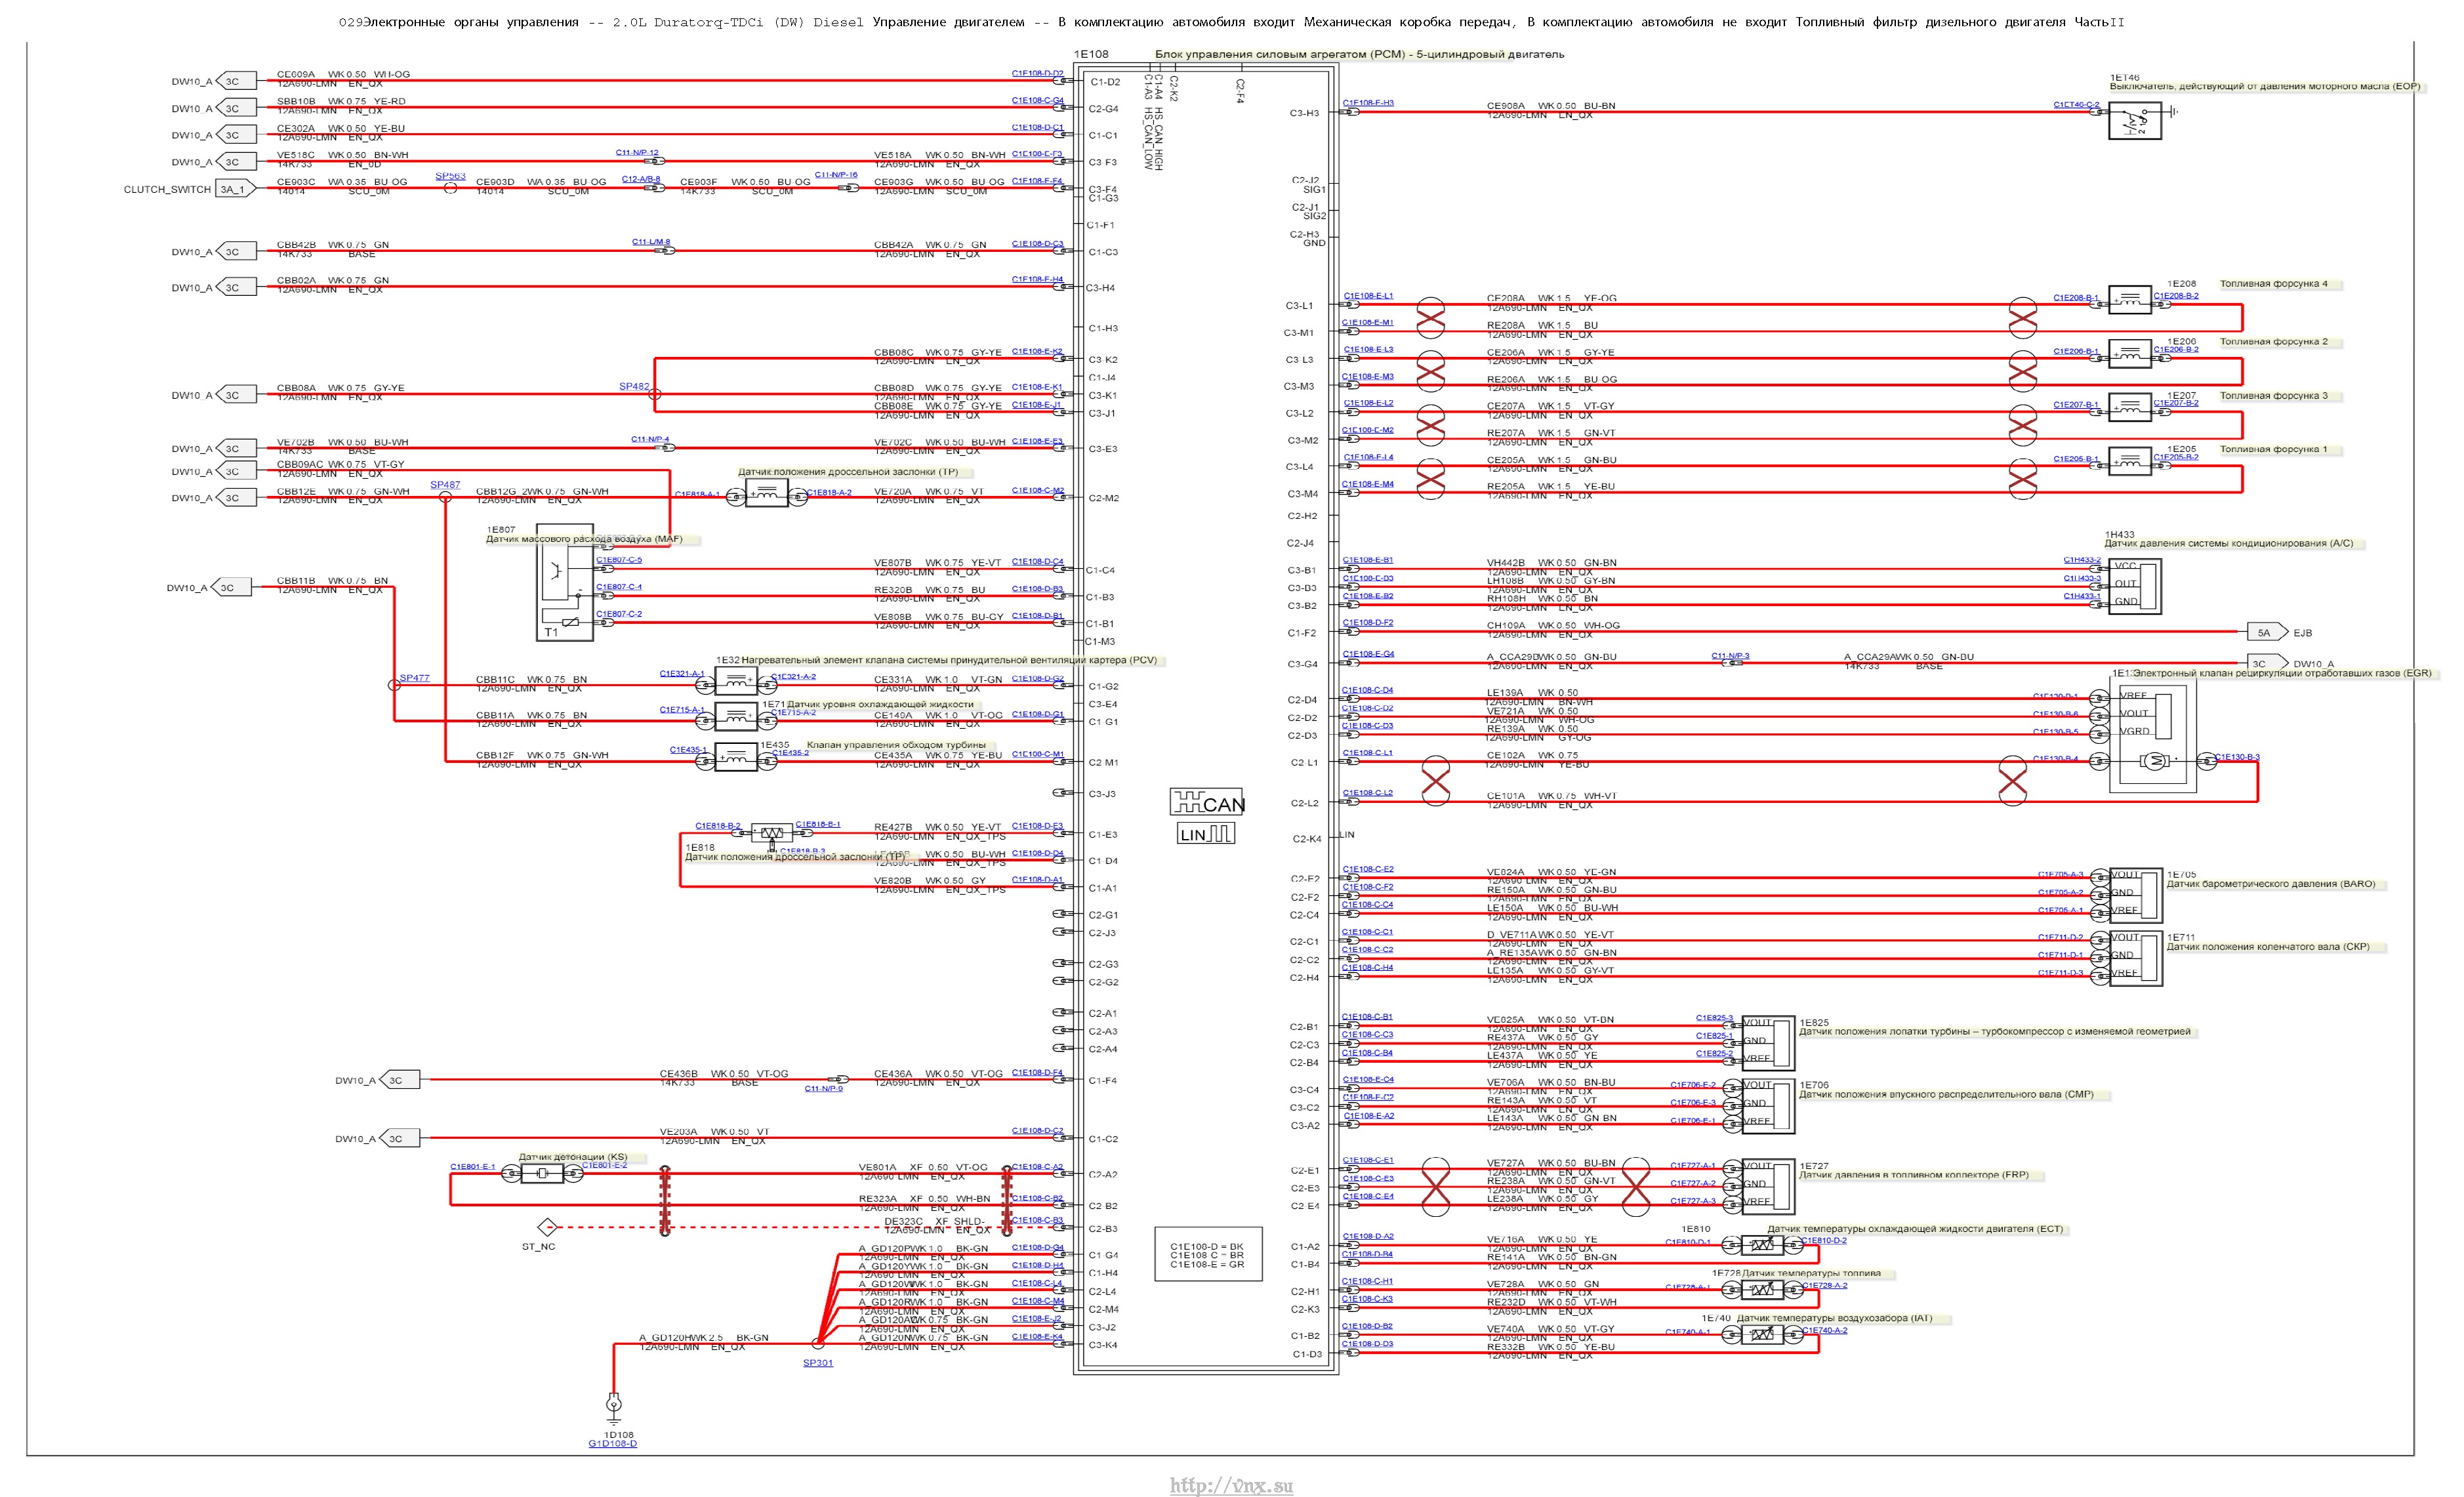
Task: Open connector link C1E108-D-D2
Action: pos(1037,73)
